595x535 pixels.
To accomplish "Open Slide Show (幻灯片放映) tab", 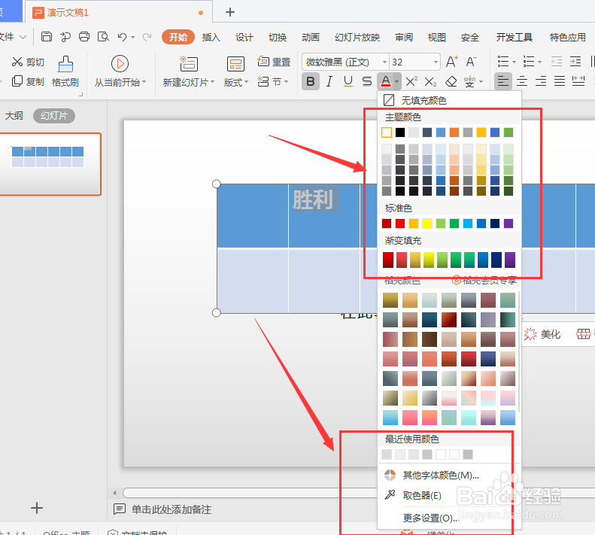I will pyautogui.click(x=357, y=37).
